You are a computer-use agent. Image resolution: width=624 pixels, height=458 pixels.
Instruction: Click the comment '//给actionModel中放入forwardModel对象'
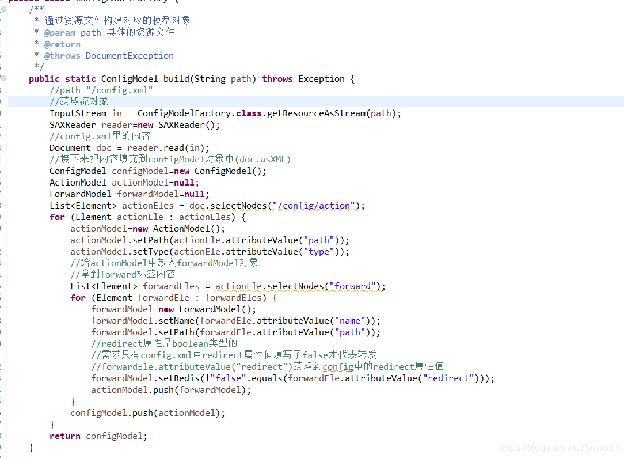point(164,263)
